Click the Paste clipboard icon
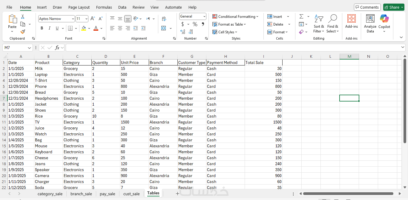408x200 pixels. pos(12,19)
